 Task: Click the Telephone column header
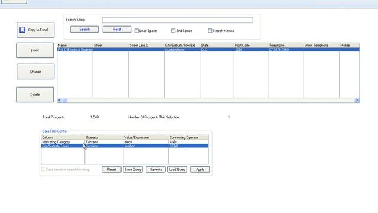click(x=286, y=45)
